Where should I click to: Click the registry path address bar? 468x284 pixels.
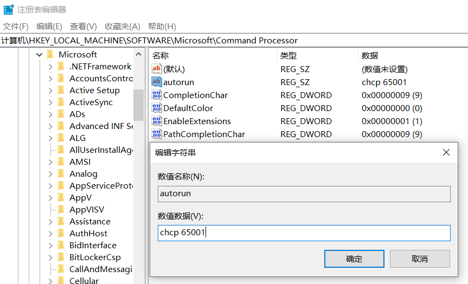(x=234, y=41)
